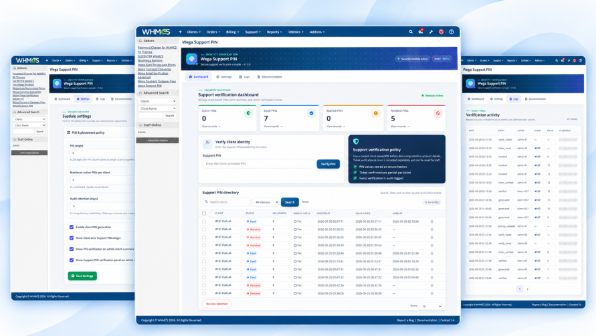596x336 pixels.
Task: Click the green shield icon on Active PINs card
Action: click(249, 113)
